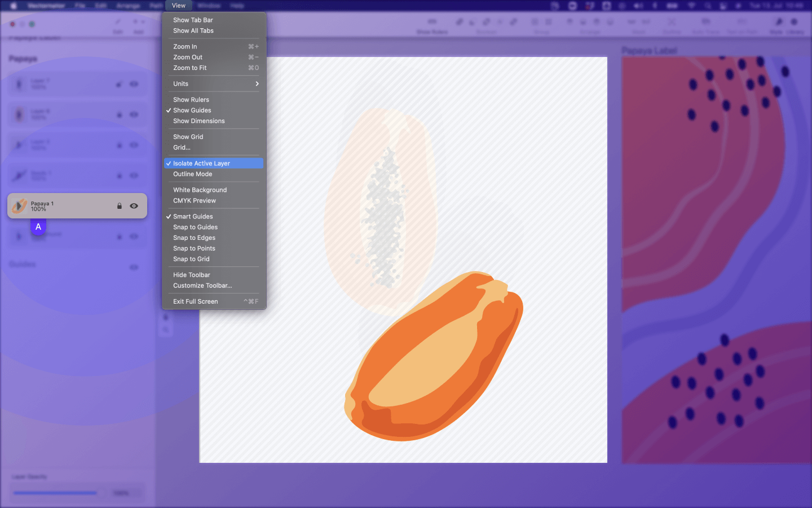Select Zoom In from the menu
Screen dimensions: 812x508
tap(214, 46)
